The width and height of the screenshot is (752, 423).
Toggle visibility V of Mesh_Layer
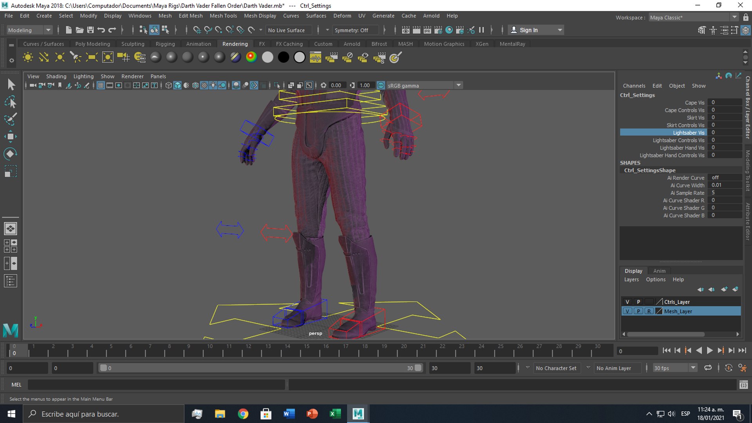tap(627, 311)
